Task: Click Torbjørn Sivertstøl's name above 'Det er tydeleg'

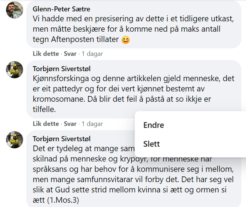Action: click(62, 139)
